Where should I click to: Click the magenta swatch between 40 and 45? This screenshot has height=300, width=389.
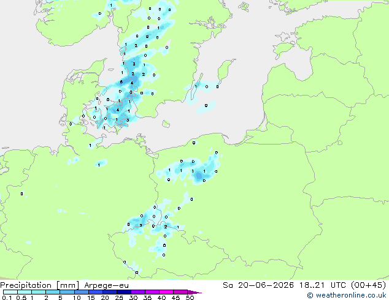click(166, 292)
